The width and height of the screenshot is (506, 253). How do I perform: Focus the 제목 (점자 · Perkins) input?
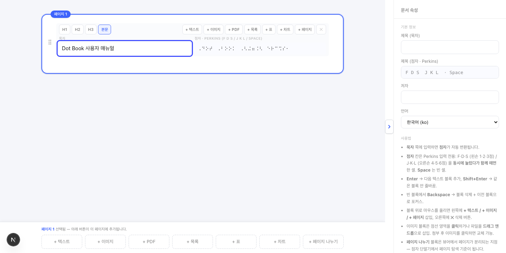[450, 72]
